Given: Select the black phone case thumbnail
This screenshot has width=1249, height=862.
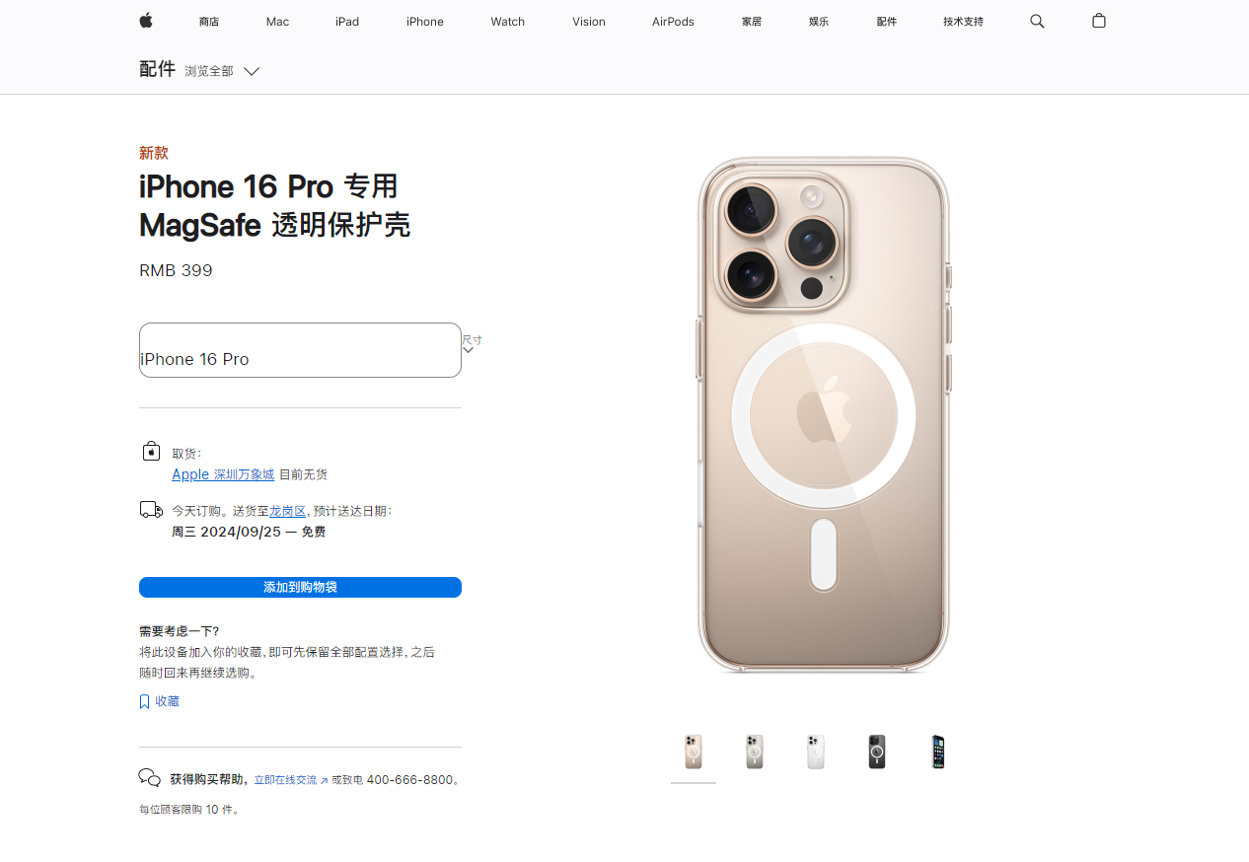Looking at the screenshot, I should coord(877,753).
